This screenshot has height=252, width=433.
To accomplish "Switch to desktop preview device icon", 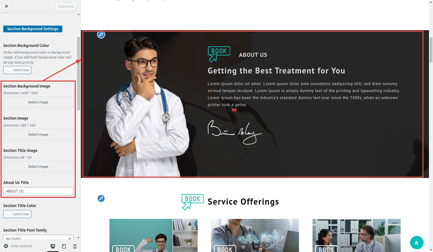I will tap(53, 246).
